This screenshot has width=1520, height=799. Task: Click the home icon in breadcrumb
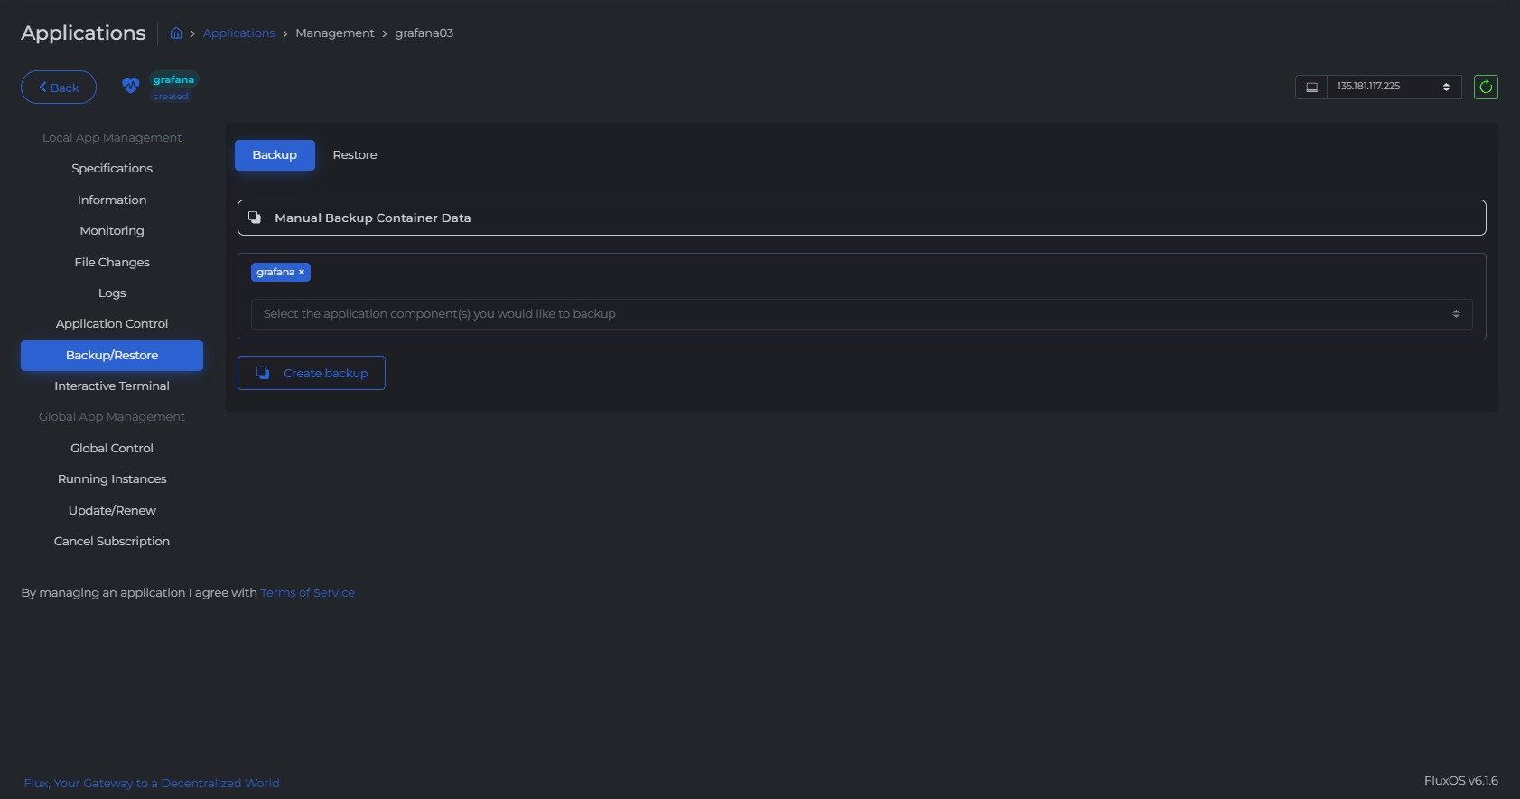pyautogui.click(x=176, y=33)
